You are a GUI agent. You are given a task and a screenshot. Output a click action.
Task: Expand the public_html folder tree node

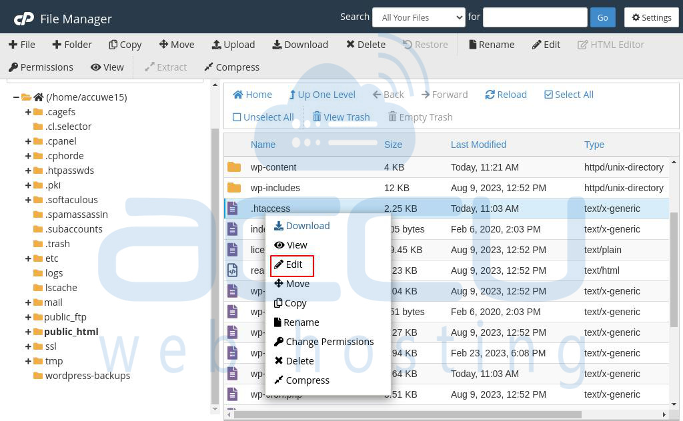28,332
